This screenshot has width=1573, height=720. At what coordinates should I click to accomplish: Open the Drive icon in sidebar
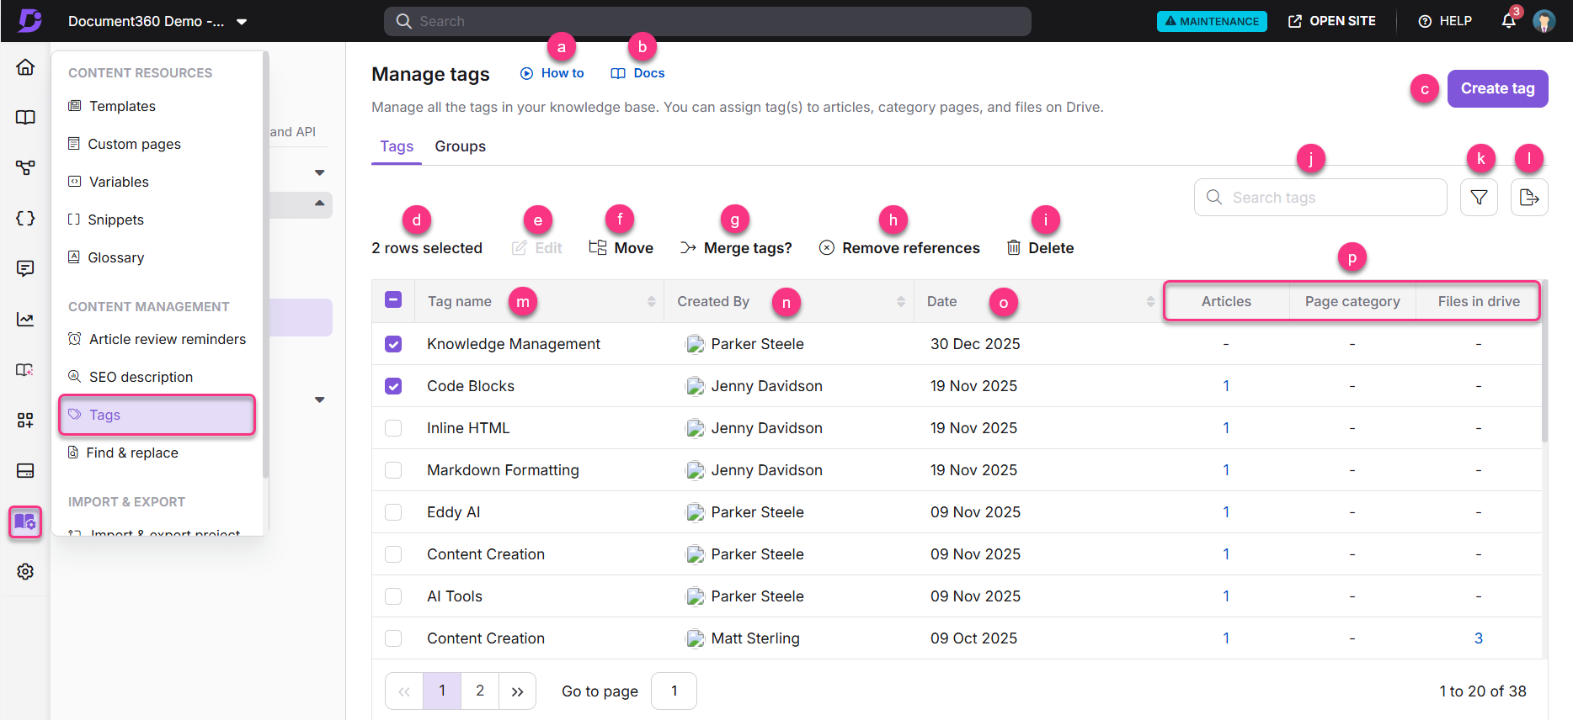(x=25, y=471)
